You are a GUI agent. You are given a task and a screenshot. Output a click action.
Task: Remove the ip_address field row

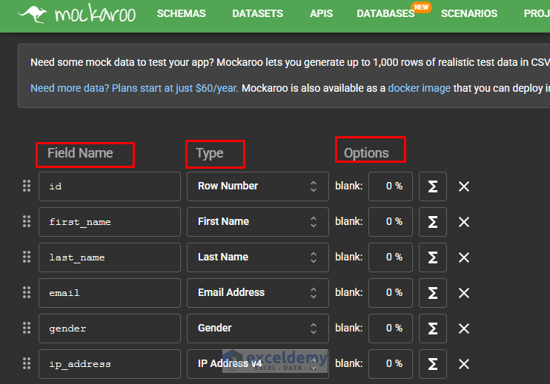464,364
